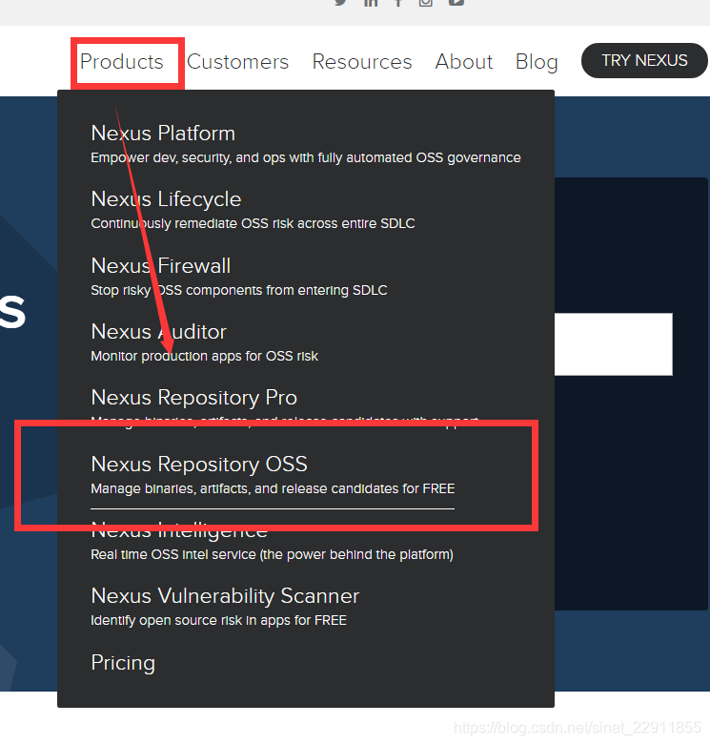Choose Nexus Auditor entry
This screenshot has height=745, width=710.
coord(158,332)
